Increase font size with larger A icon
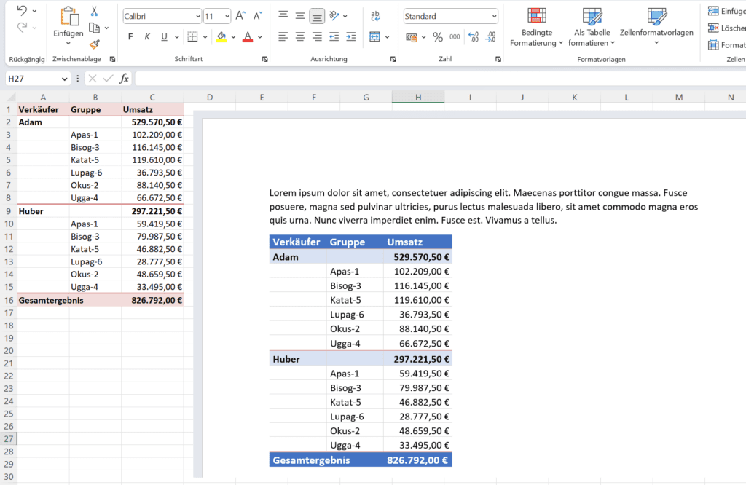The image size is (746, 485). [240, 16]
